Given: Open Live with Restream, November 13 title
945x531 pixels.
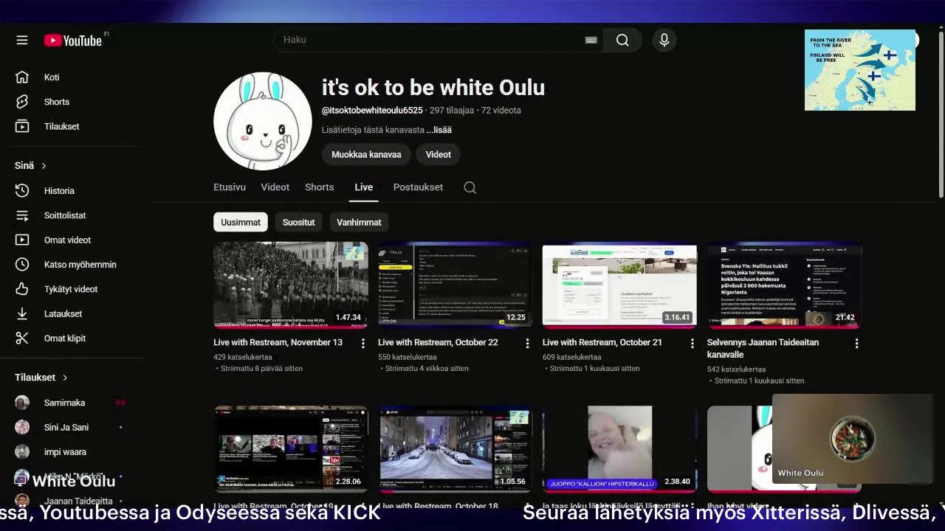Looking at the screenshot, I should pos(278,343).
